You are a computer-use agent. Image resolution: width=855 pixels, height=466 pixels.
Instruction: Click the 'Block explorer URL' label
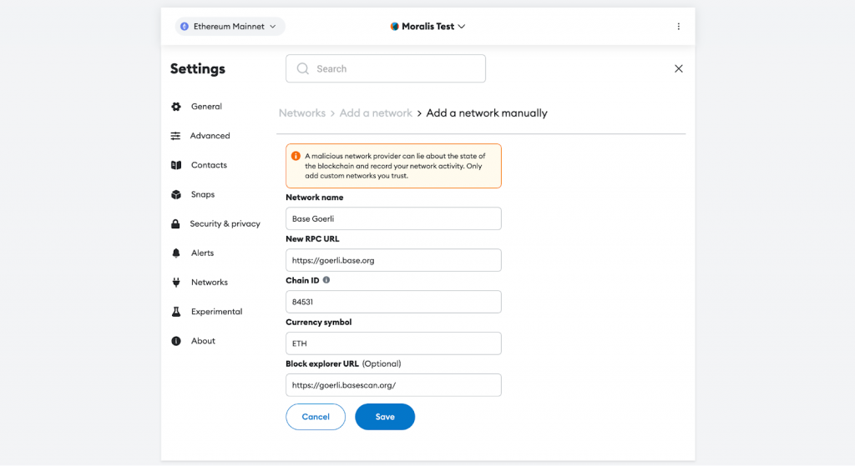click(x=322, y=363)
